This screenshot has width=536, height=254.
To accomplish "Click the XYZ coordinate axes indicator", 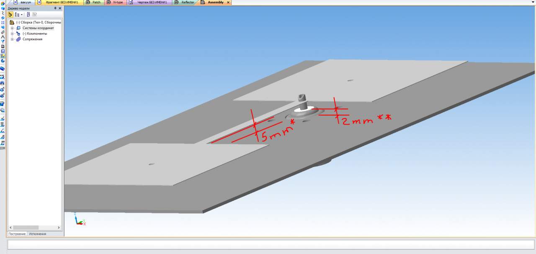I will pos(80,219).
